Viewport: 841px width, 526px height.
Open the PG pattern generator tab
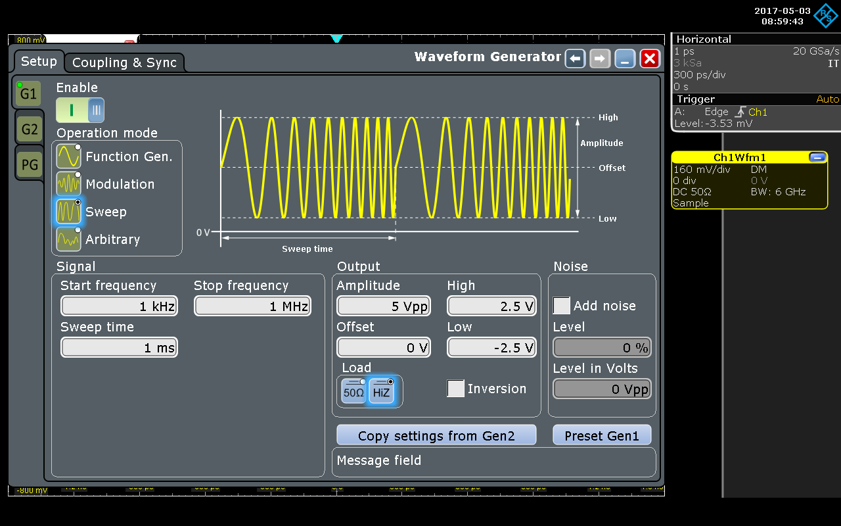30,164
